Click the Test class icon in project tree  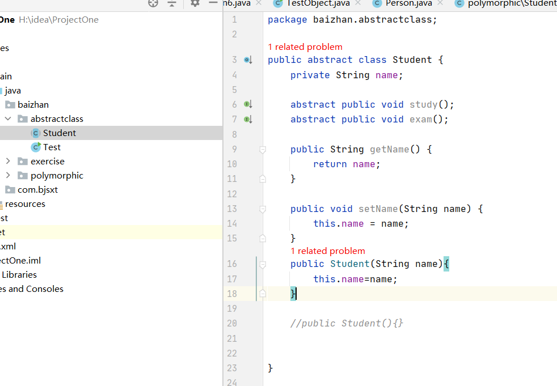coord(36,147)
